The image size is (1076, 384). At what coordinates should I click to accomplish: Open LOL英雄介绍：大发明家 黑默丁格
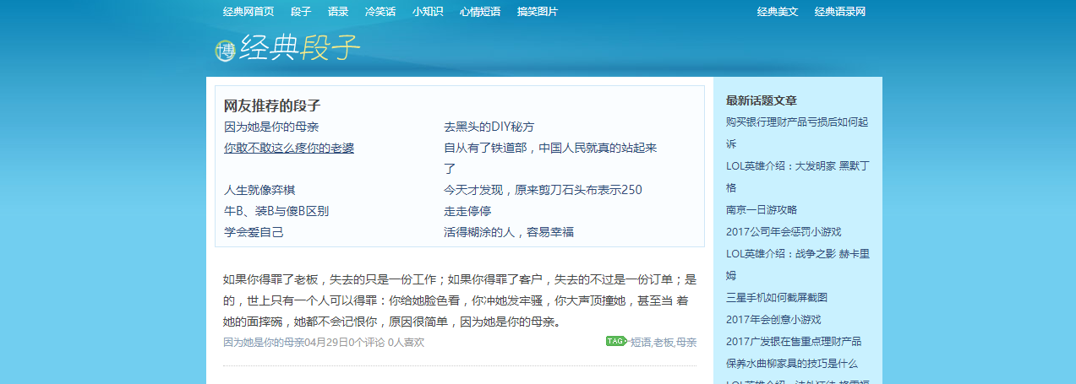pyautogui.click(x=797, y=176)
